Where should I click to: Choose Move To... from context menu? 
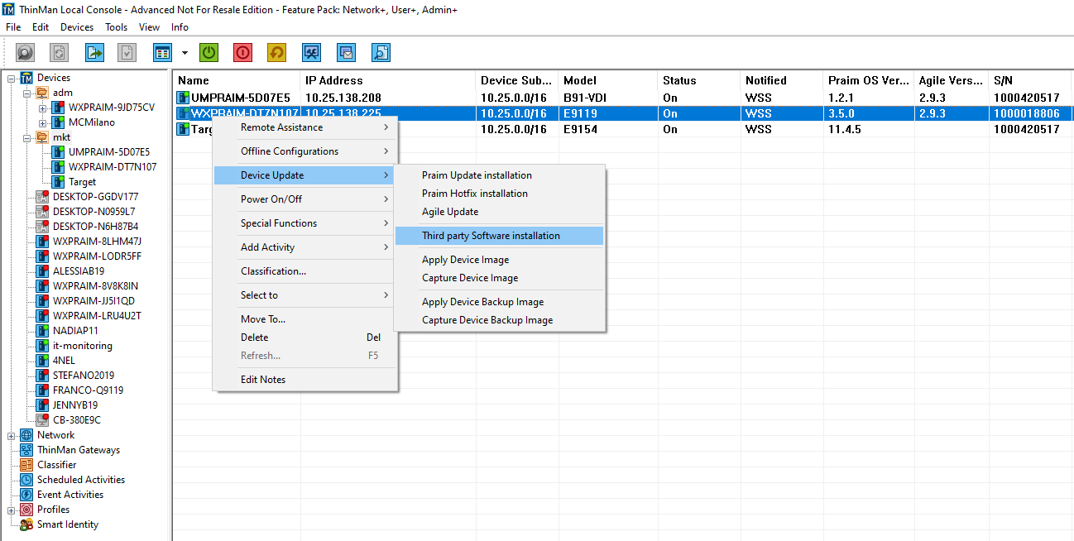(305, 319)
